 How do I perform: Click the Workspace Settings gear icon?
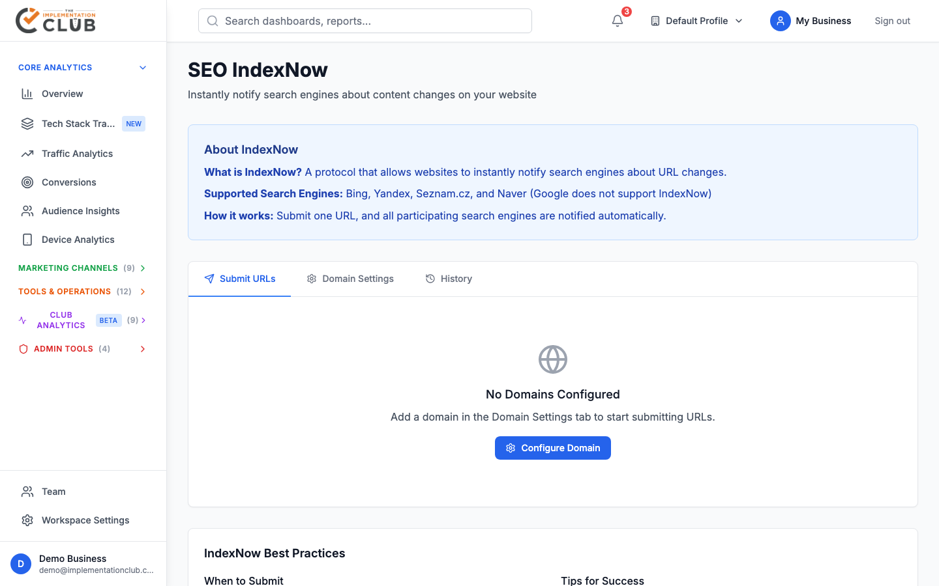click(27, 520)
